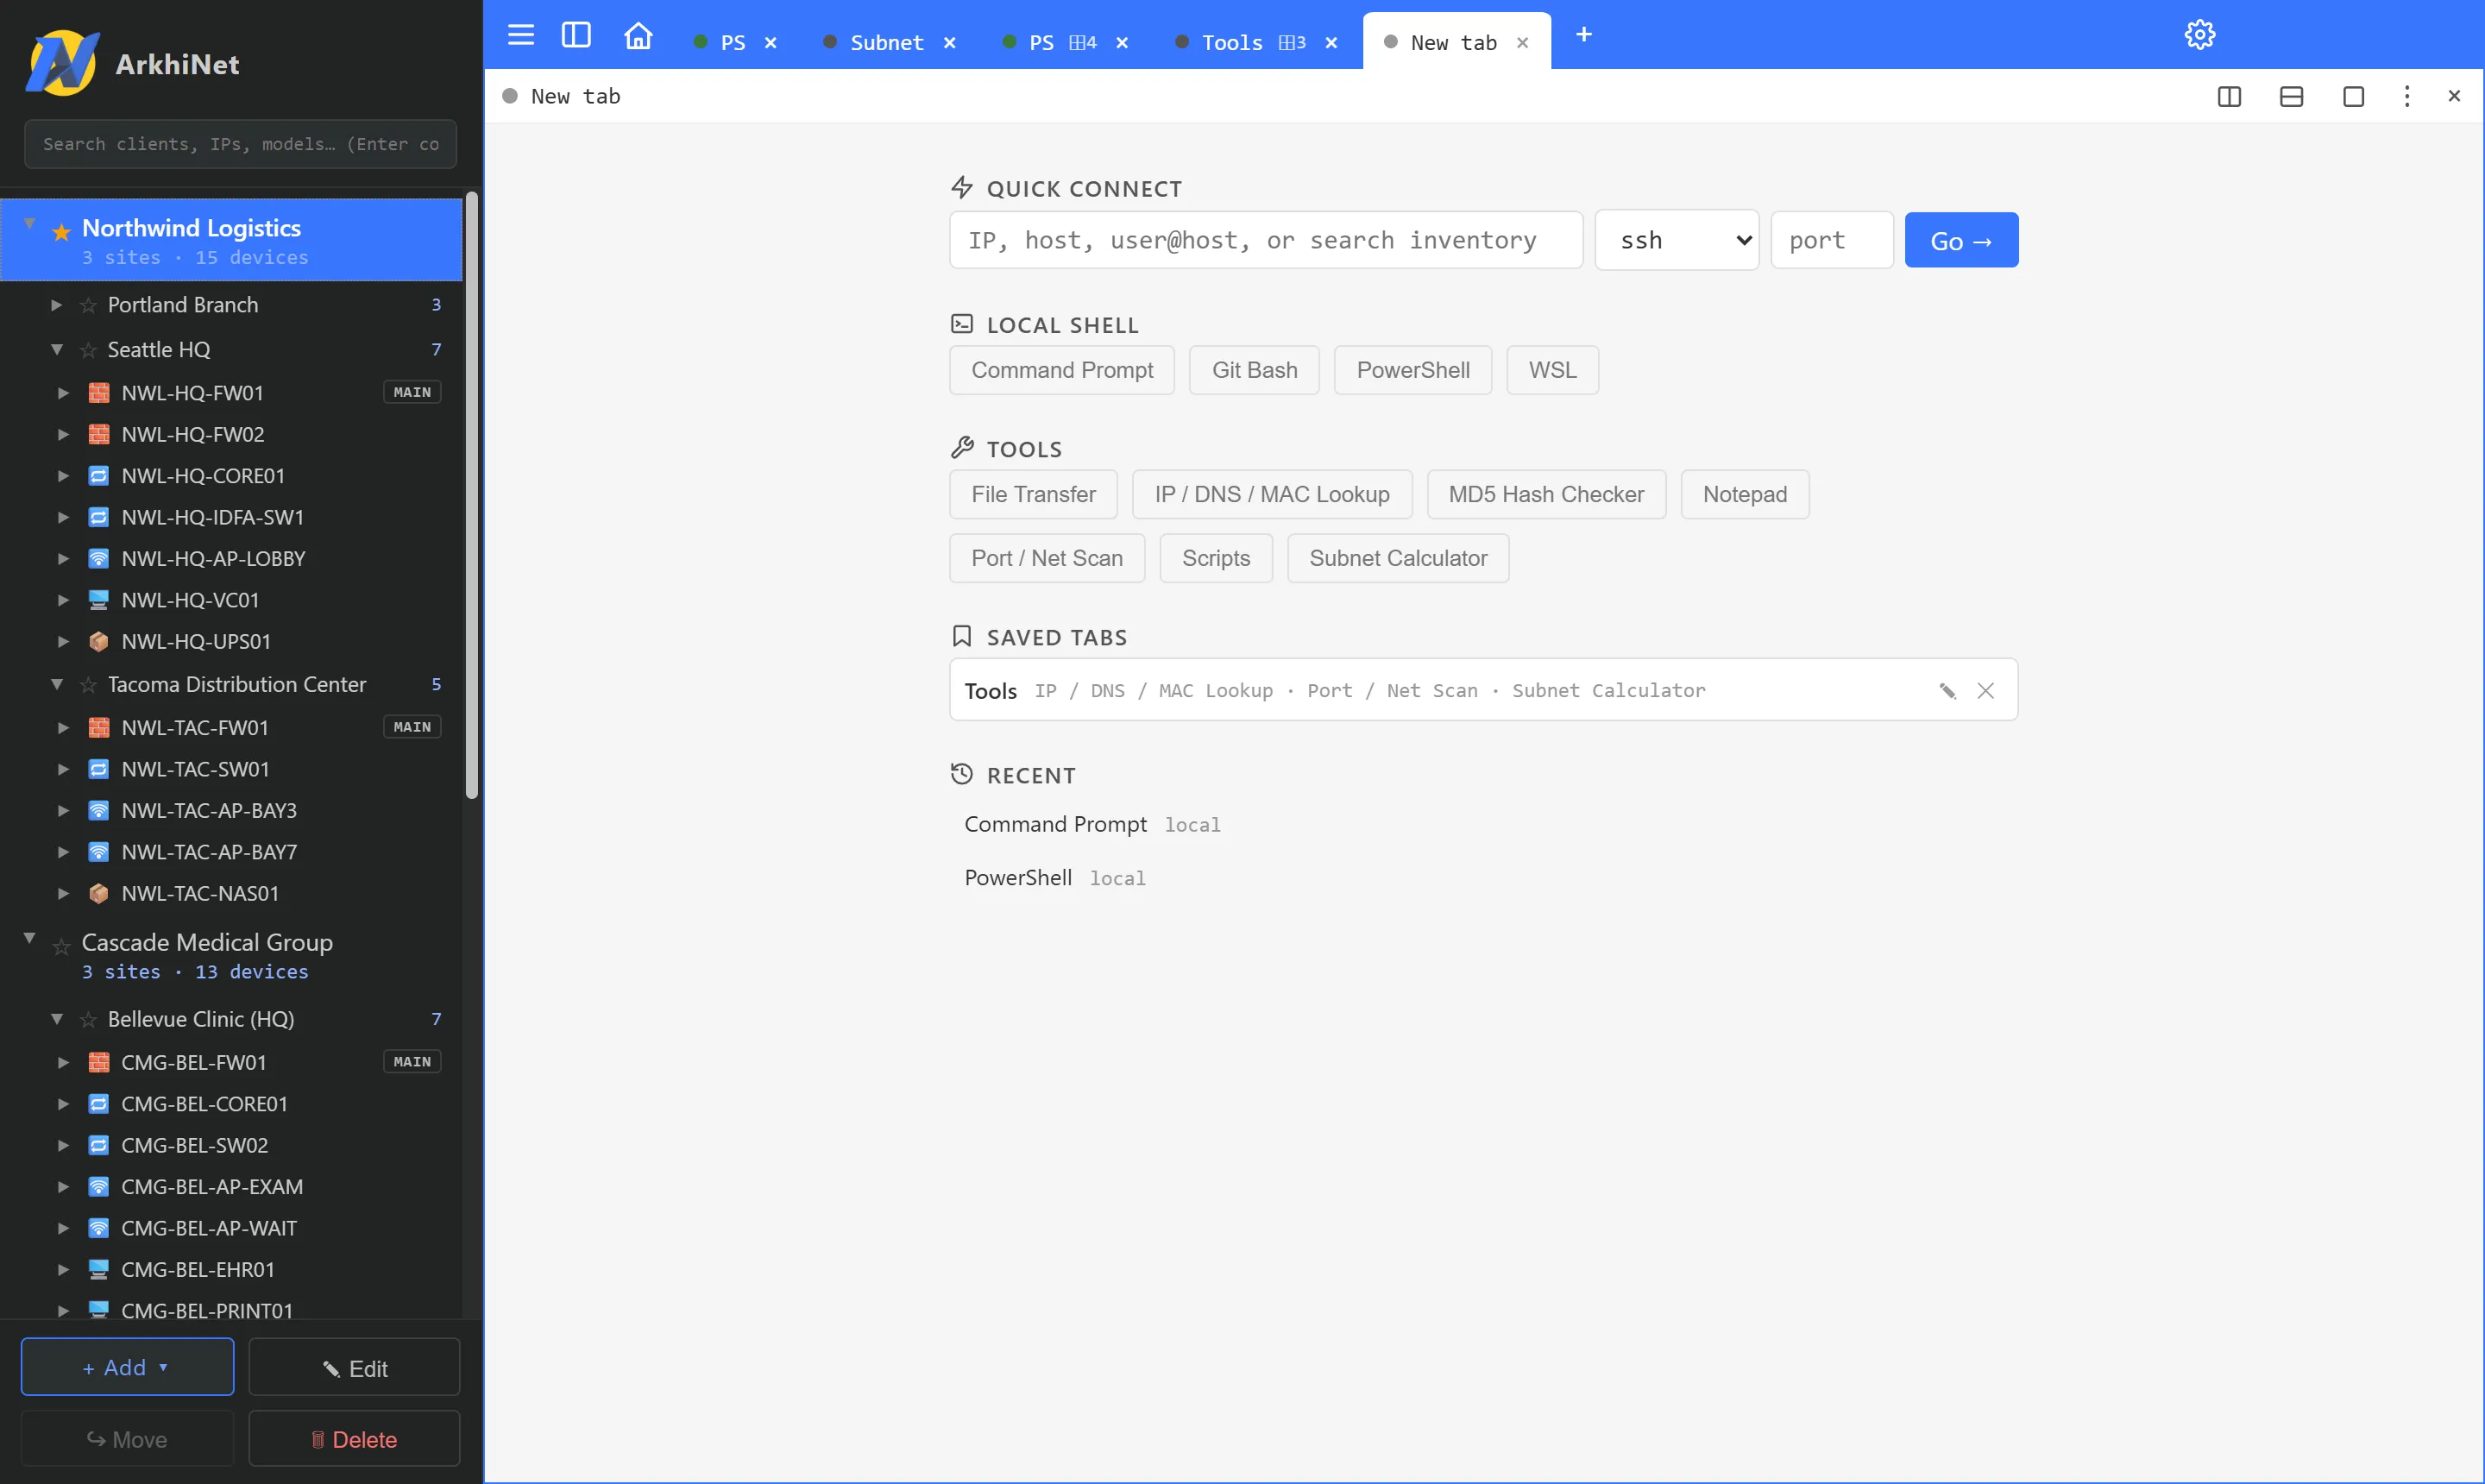Switch to single pane layout icon
Image resolution: width=2485 pixels, height=1484 pixels.
[x=2353, y=96]
